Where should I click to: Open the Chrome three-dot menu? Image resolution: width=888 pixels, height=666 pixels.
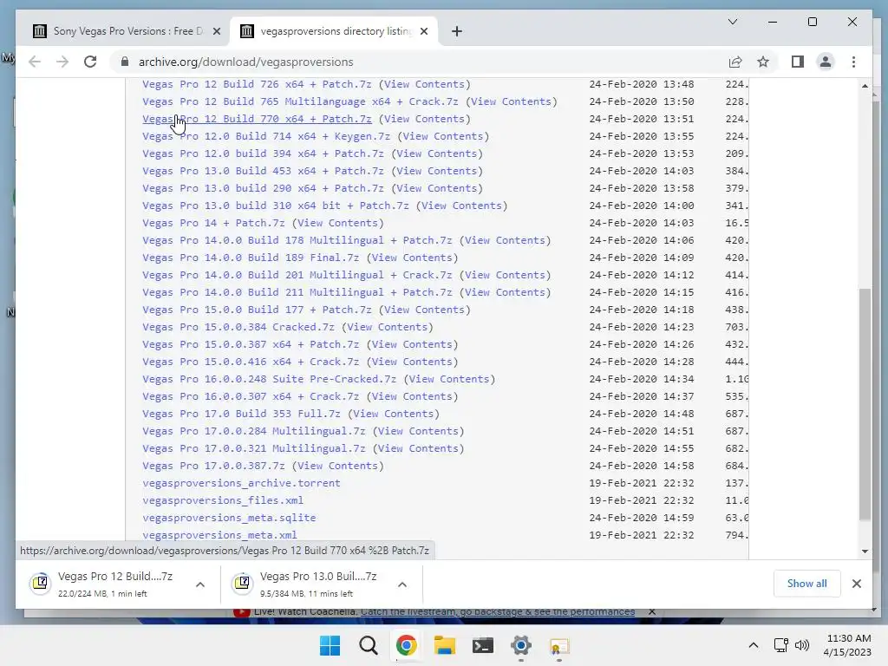(x=853, y=62)
